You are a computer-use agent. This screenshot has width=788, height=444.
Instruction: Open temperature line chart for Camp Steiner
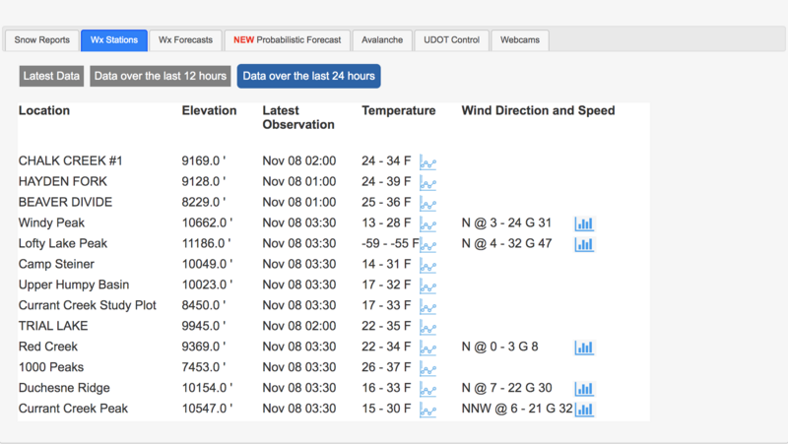tap(427, 265)
